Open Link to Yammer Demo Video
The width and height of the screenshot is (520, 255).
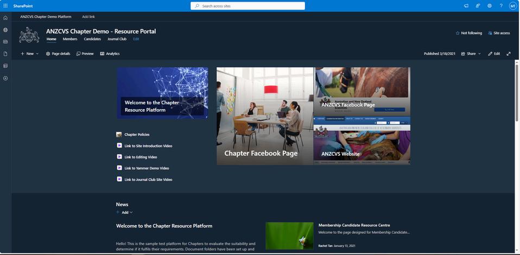(x=147, y=168)
